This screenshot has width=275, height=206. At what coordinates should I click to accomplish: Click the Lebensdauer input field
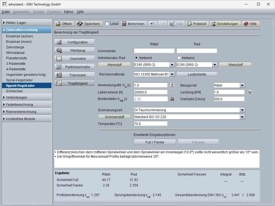[x=150, y=92]
